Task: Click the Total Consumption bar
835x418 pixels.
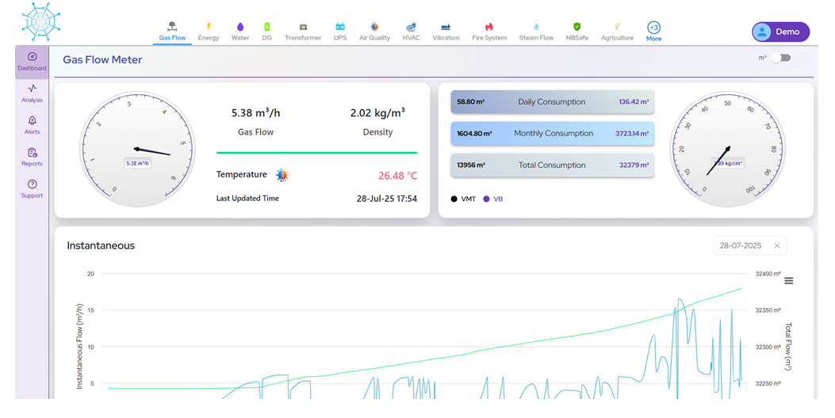Action: [x=552, y=165]
